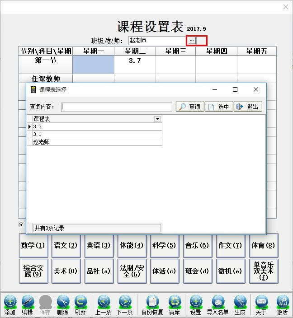Click the 查询 search button in the dialog
Screen dimensions: 293x318
click(x=190, y=107)
